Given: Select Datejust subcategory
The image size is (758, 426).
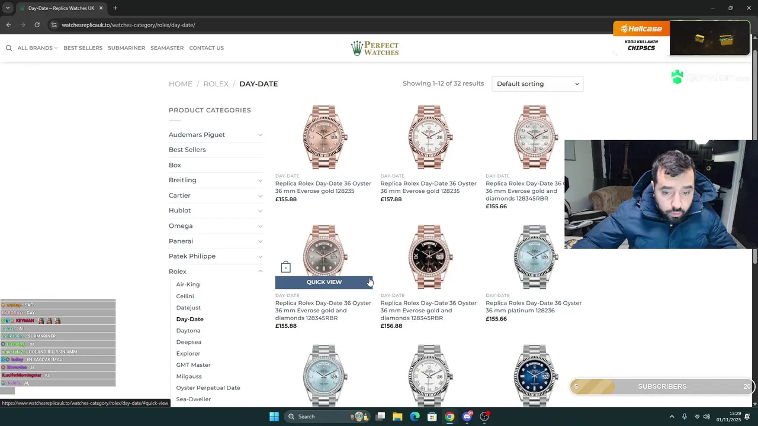Looking at the screenshot, I should [x=188, y=308].
